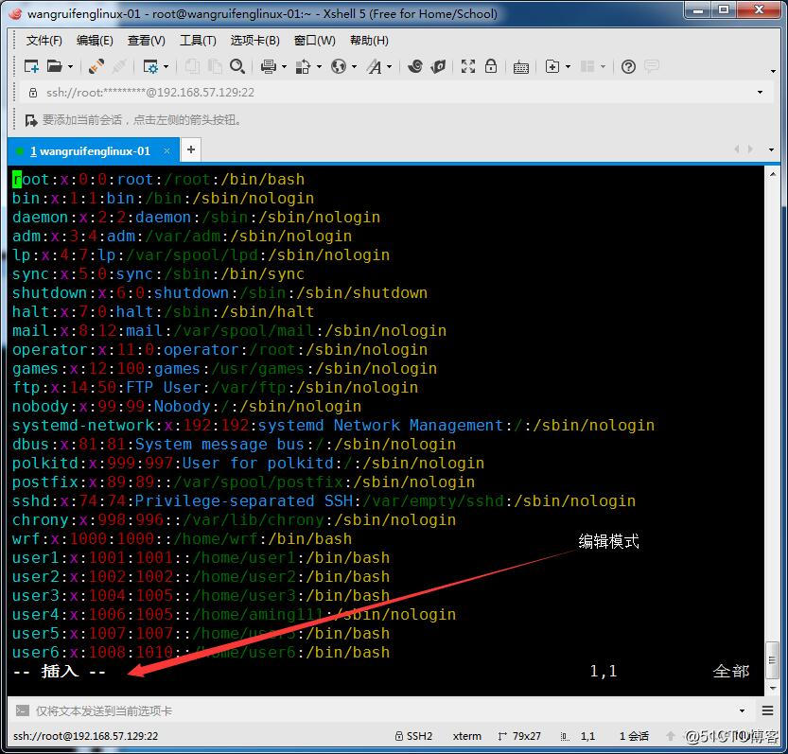This screenshot has width=788, height=754.
Task: Expand the Properties icon dropdown arrow
Action: tap(166, 67)
